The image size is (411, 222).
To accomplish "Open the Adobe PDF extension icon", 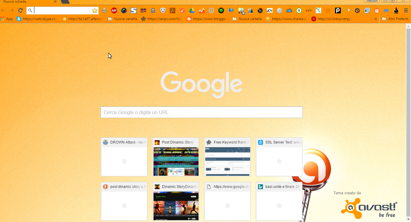I will 172,11.
